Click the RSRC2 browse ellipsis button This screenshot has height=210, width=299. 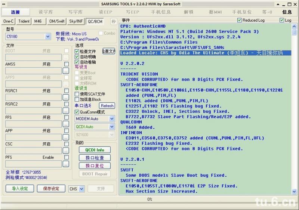pos(66,111)
